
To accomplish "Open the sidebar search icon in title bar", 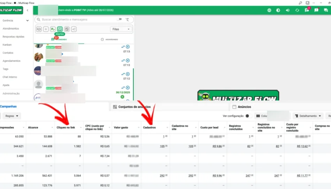I will tap(307, 3).
